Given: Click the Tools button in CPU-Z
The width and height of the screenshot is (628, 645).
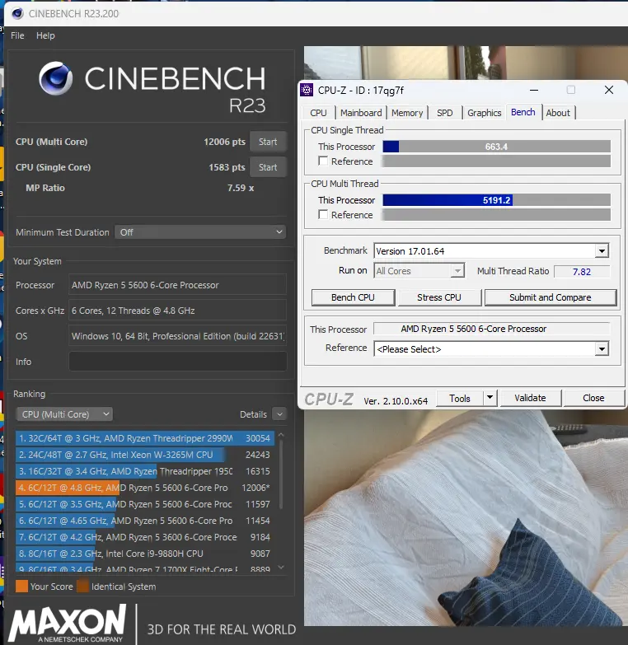Looking at the screenshot, I should 460,398.
